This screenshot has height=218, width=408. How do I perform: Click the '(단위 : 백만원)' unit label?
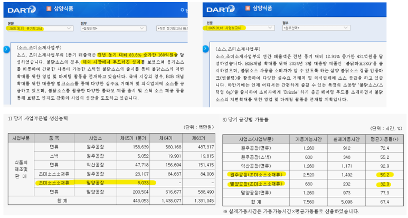[198, 127]
